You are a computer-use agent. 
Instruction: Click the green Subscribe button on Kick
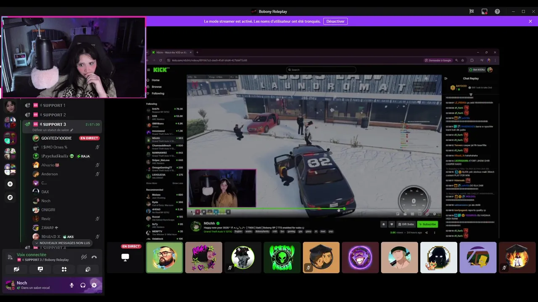[x=427, y=224]
